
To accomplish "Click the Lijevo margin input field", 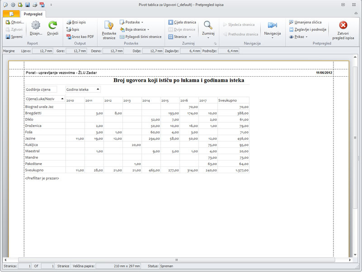I will point(43,51).
